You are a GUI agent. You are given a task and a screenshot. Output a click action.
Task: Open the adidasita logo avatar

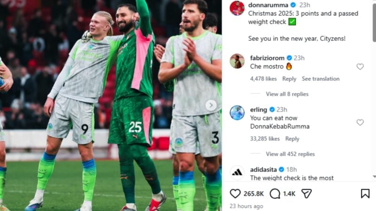point(237,172)
